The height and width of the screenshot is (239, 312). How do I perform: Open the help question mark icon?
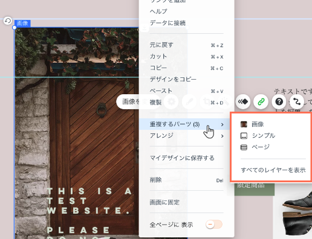279,102
